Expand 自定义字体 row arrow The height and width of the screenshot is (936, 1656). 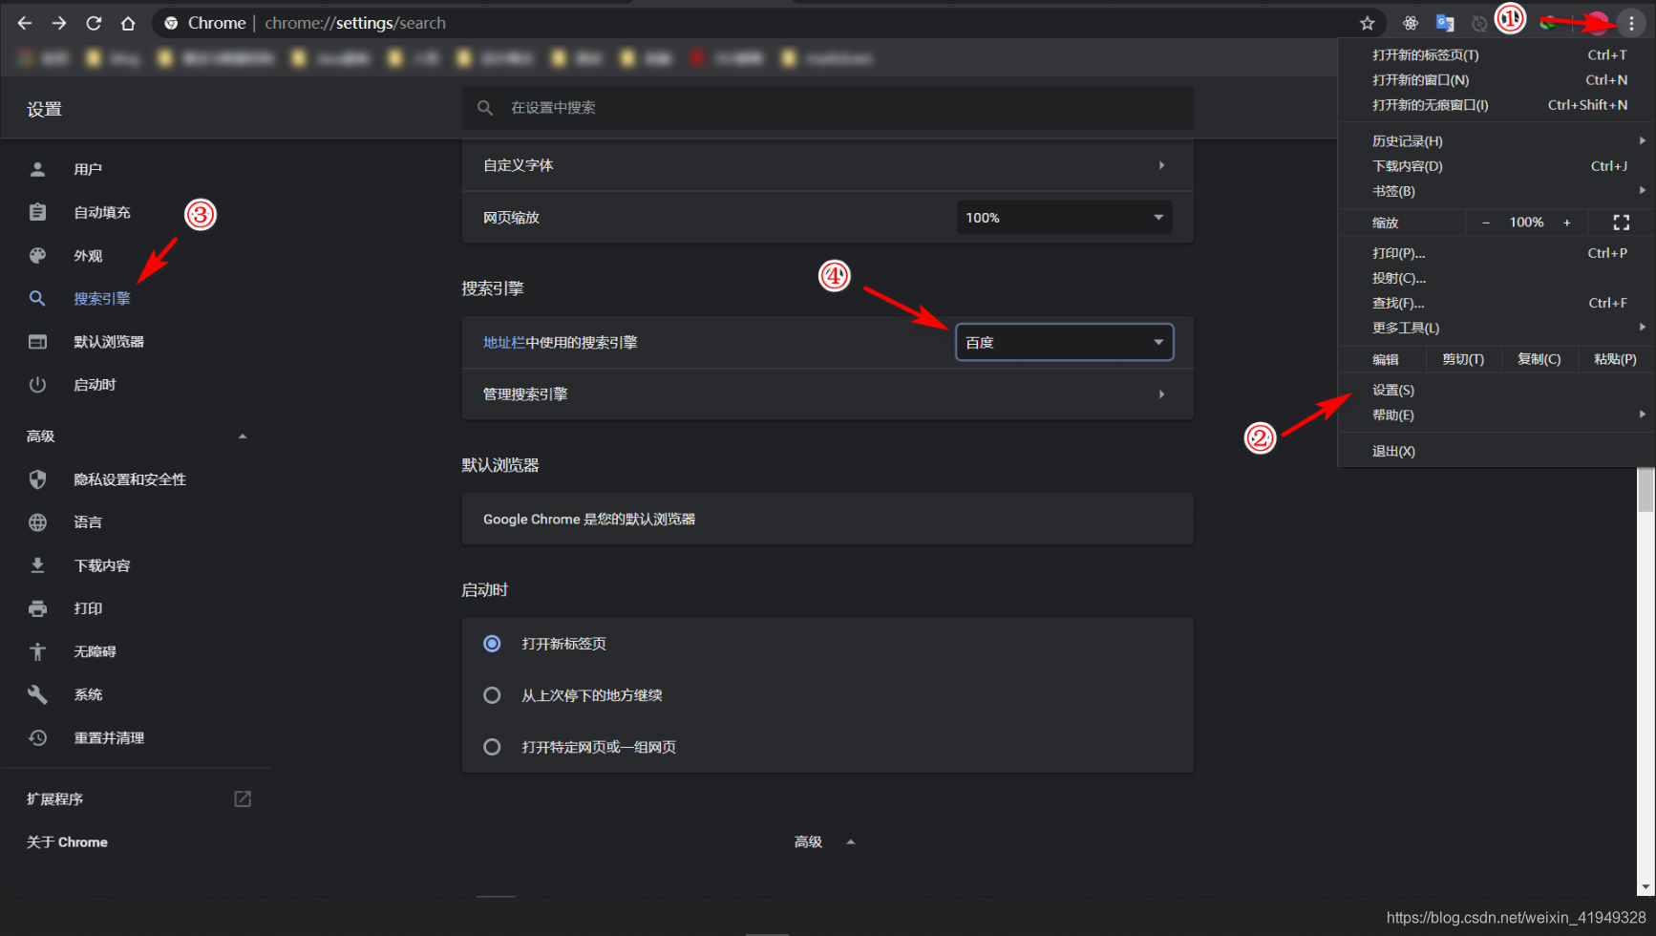[1161, 165]
